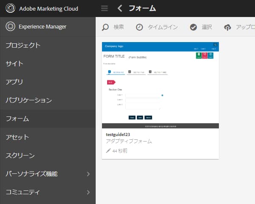
Task: Click the search magnifier icon
Action: [x=105, y=27]
